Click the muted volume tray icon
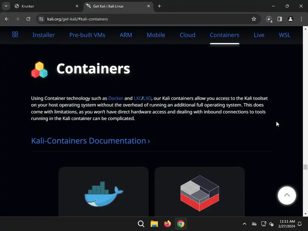The width and height of the screenshot is (308, 231). point(272,224)
